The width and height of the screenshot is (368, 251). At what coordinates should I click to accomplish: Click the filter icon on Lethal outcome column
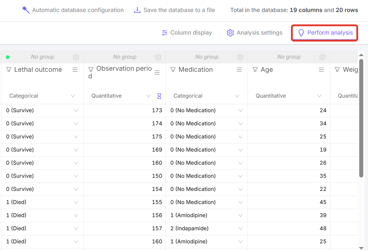click(x=9, y=70)
